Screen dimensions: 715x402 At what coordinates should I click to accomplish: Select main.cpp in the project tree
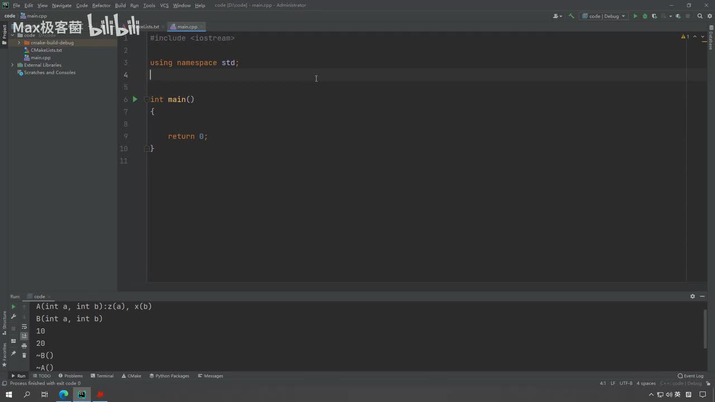[x=41, y=58]
